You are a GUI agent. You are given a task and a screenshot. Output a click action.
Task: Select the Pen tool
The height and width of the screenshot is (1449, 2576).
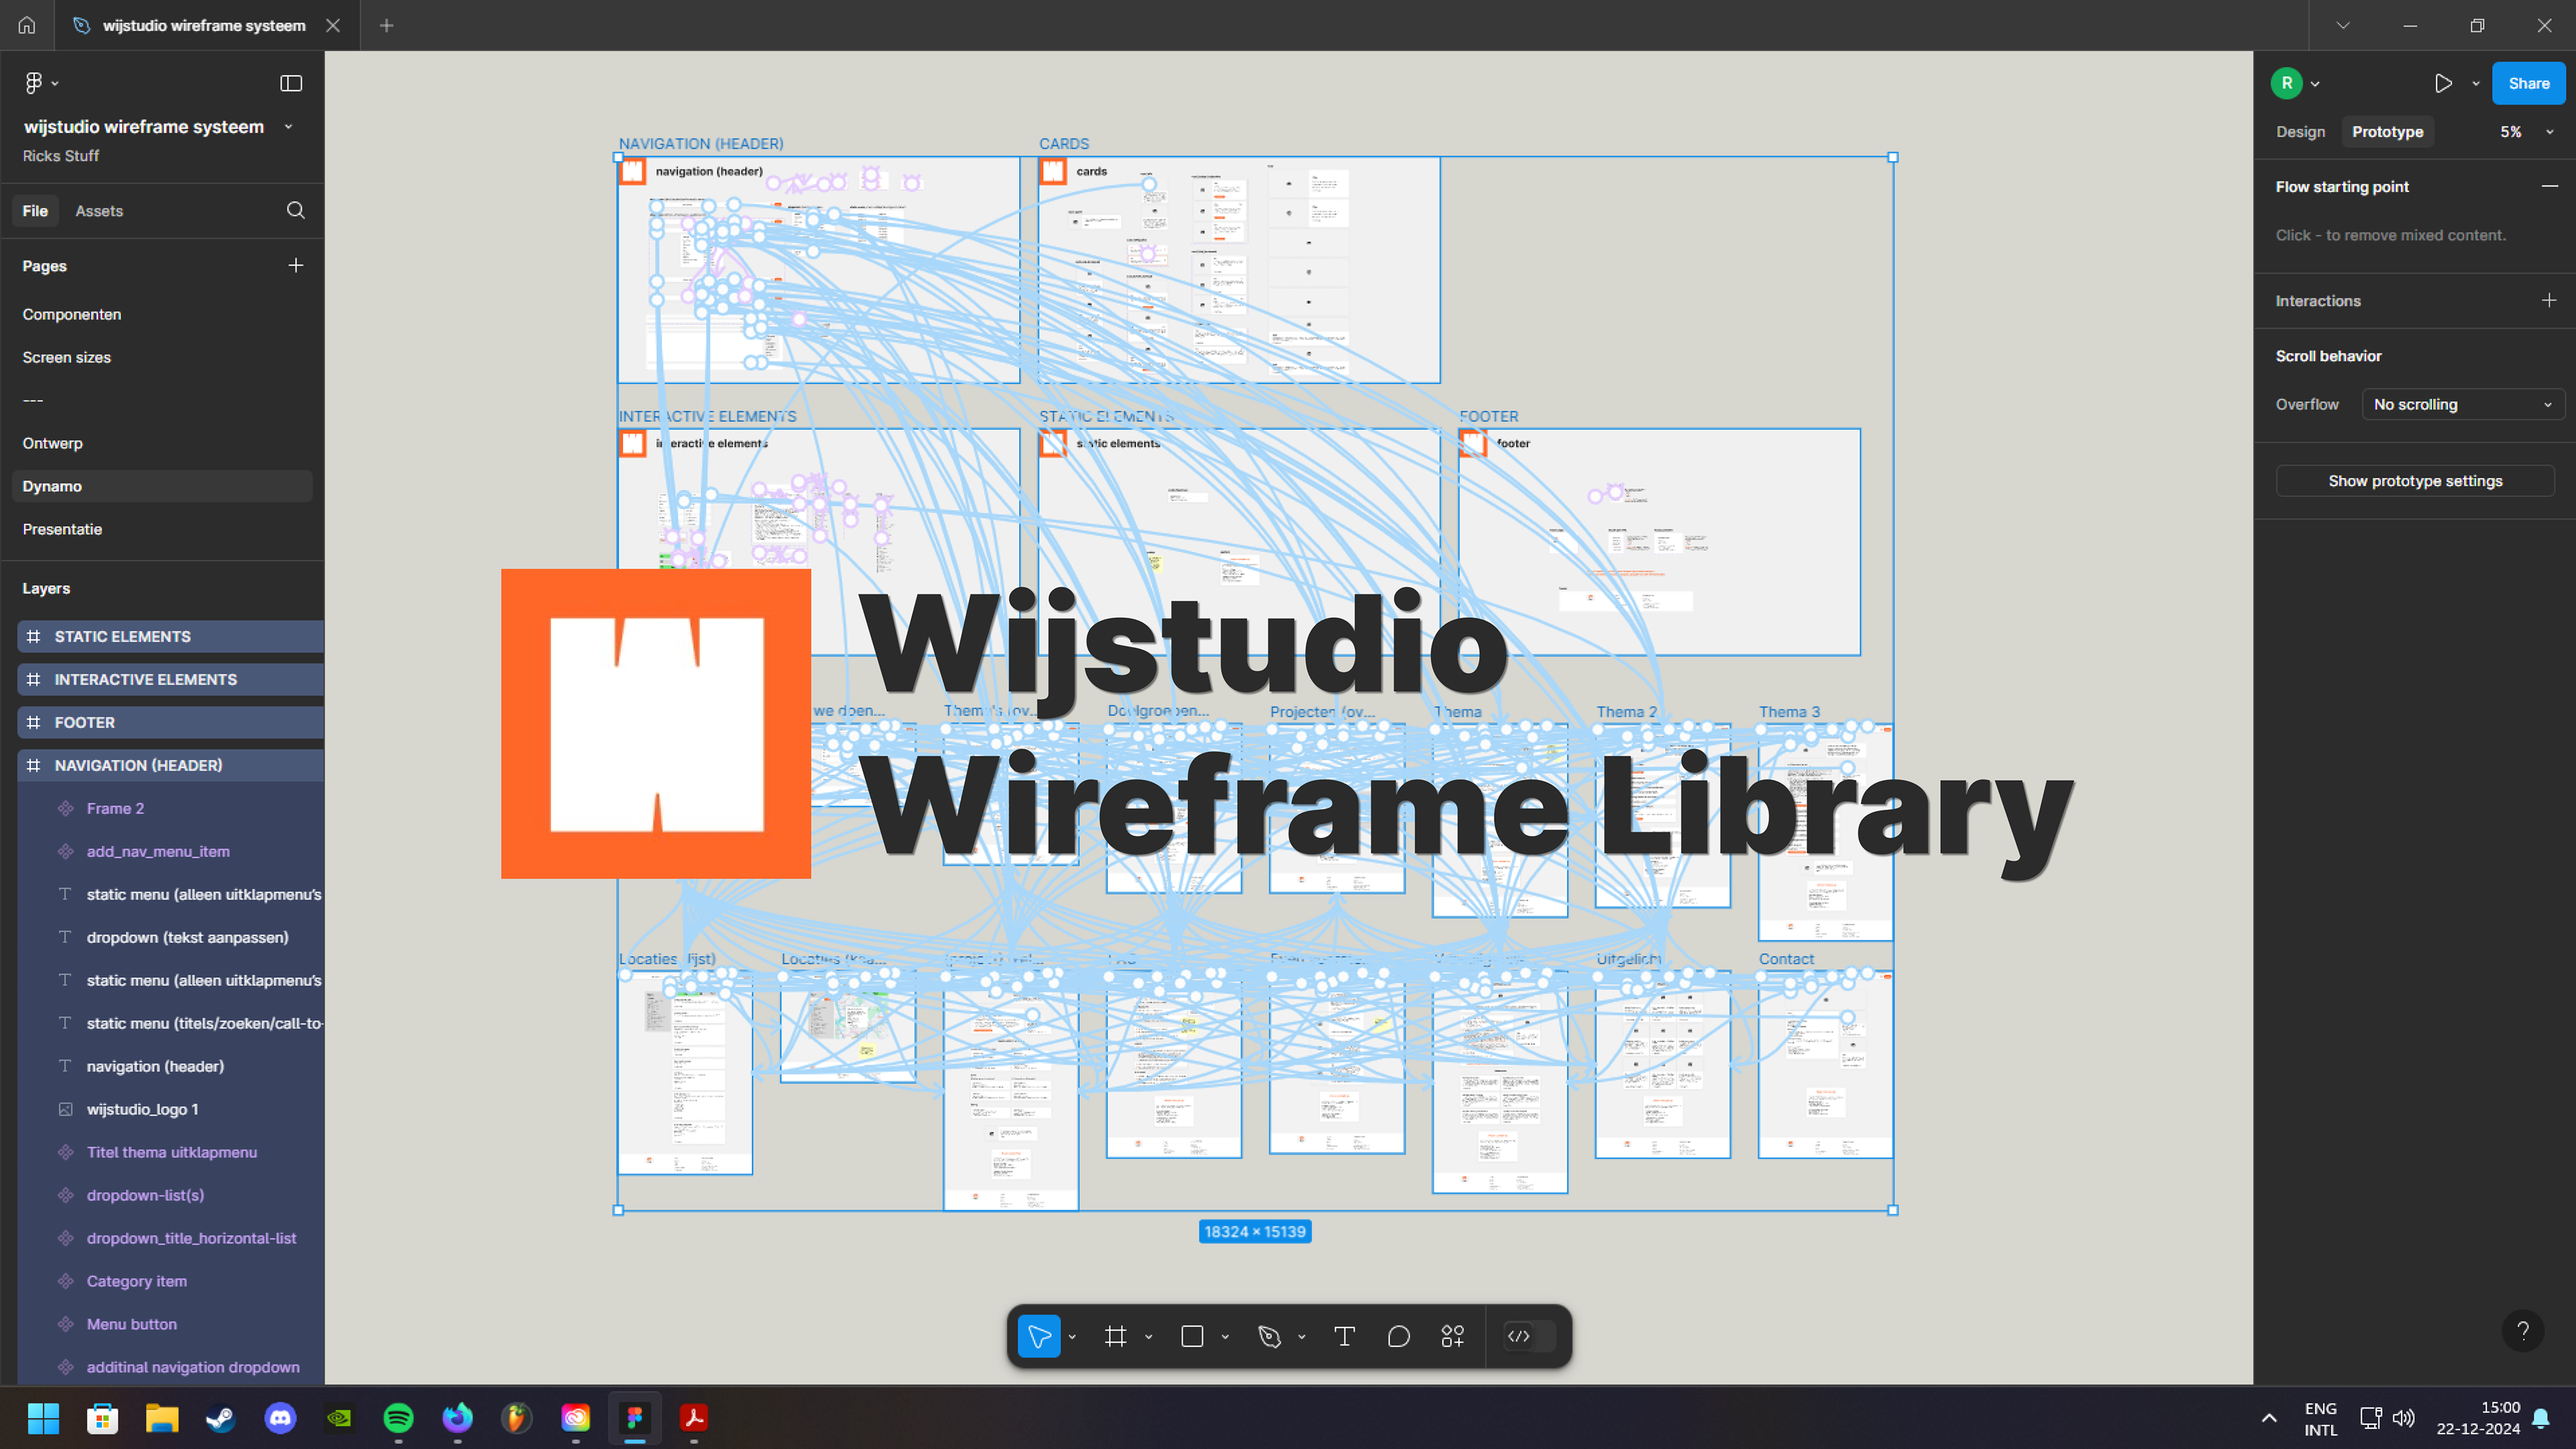[1269, 1336]
